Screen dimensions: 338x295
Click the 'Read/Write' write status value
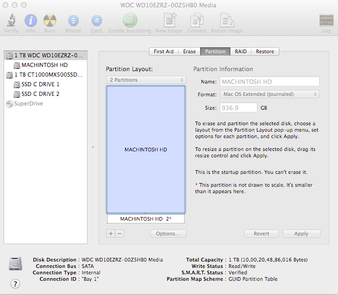tap(242, 266)
